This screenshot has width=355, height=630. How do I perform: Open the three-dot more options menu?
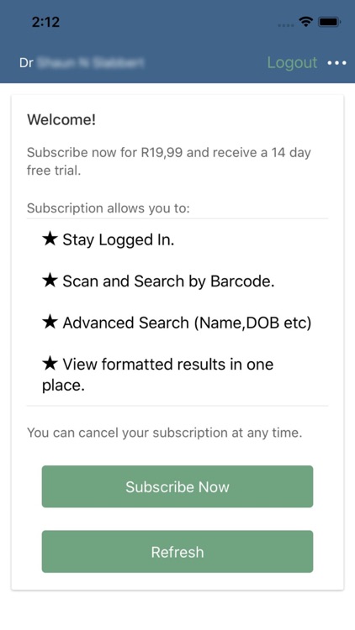tap(336, 63)
